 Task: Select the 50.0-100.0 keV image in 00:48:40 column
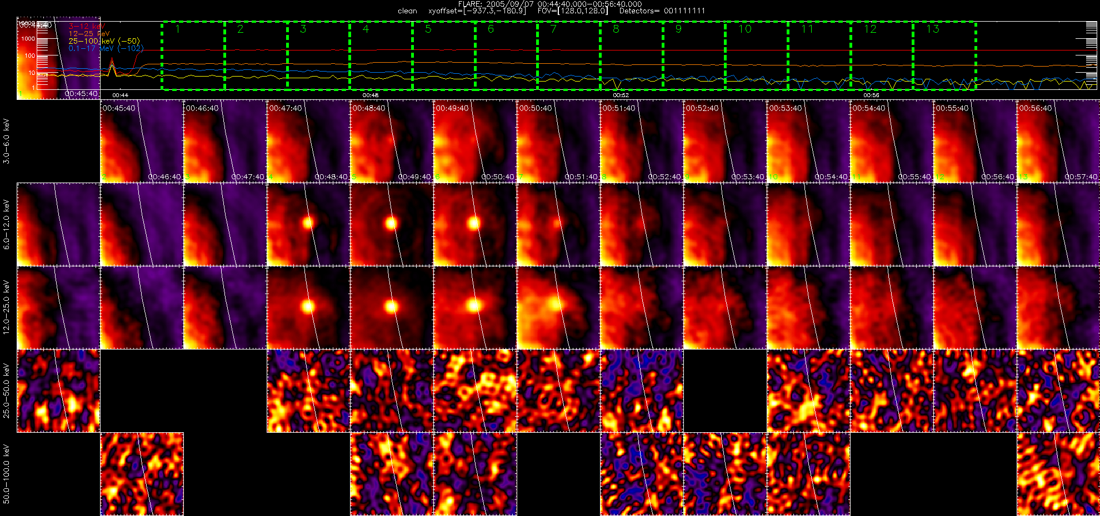(x=392, y=474)
